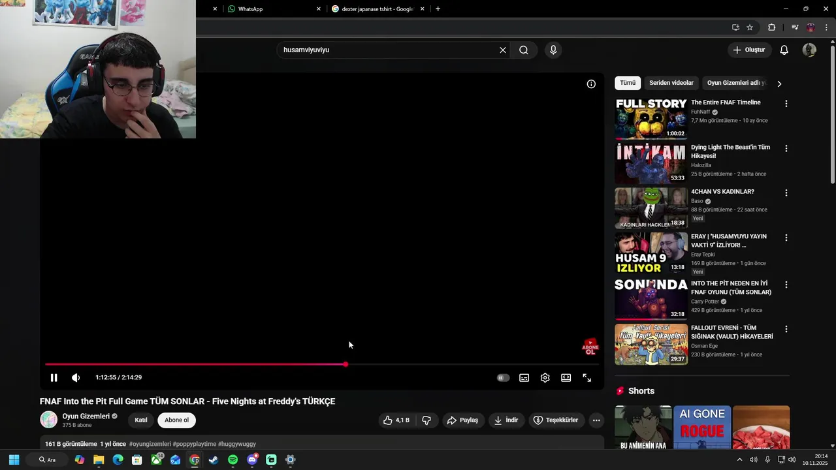Open the Windows Start menu
The width and height of the screenshot is (836, 470).
tap(14, 460)
